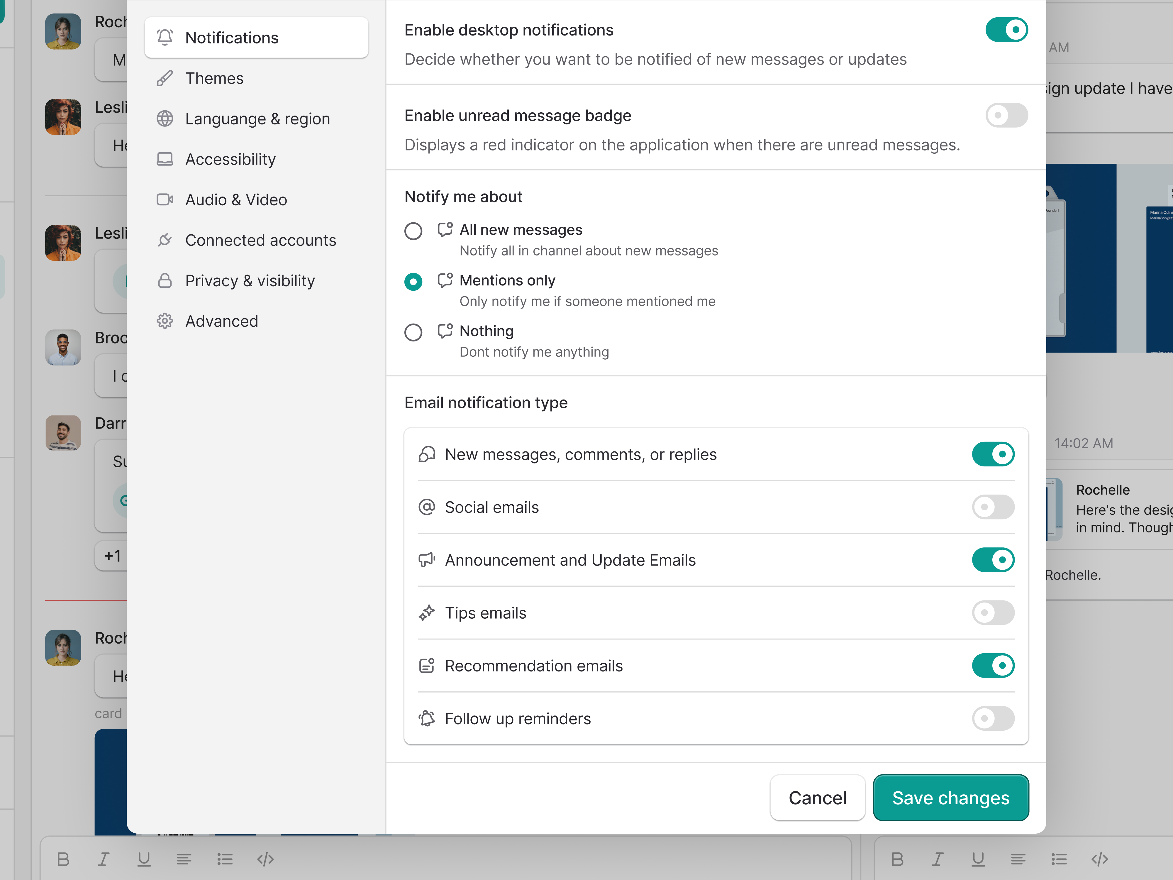The image size is (1173, 880).
Task: Click the bulleted list formatting icon
Action: 226,859
